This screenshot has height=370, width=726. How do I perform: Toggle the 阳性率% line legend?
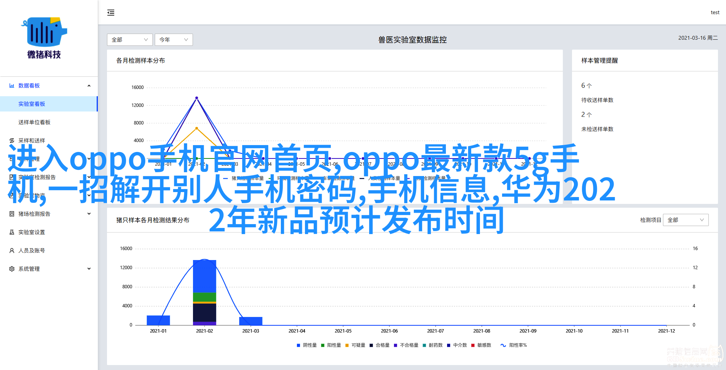point(514,345)
